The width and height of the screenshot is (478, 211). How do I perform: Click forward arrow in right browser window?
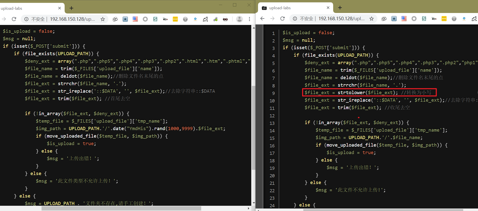point(272,18)
